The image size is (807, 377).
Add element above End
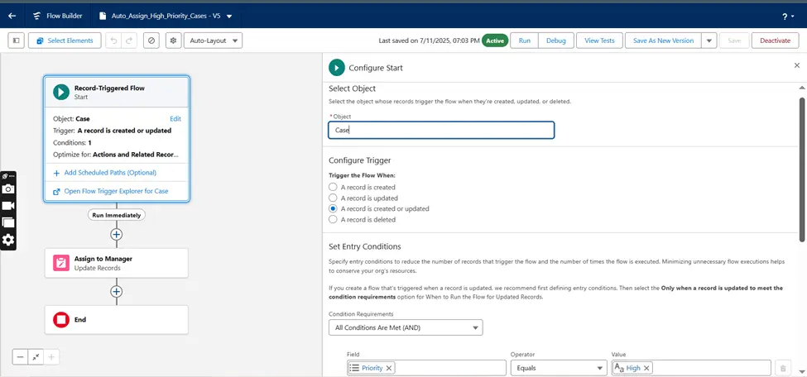(117, 292)
